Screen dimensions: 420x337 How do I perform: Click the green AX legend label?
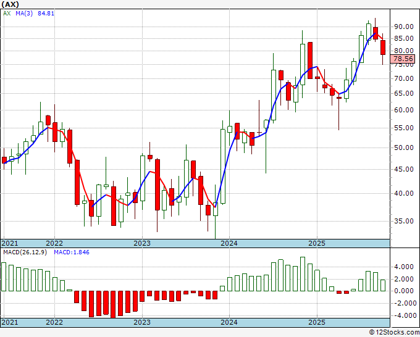click(7, 13)
